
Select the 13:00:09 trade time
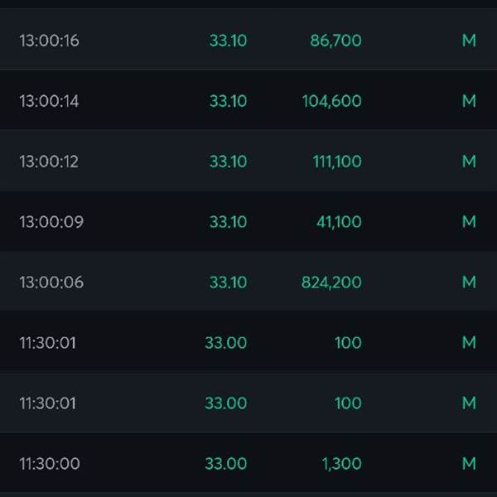tap(51, 221)
